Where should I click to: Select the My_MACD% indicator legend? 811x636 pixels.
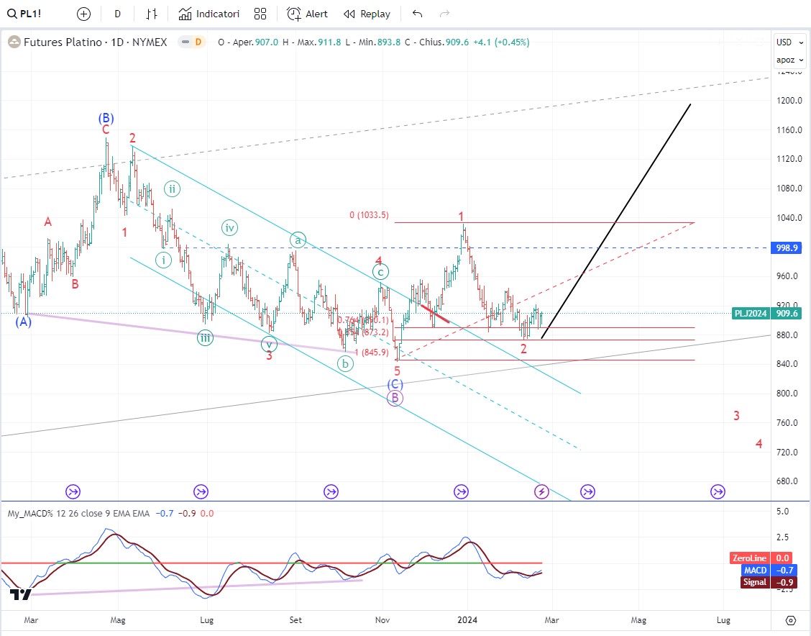click(78, 514)
